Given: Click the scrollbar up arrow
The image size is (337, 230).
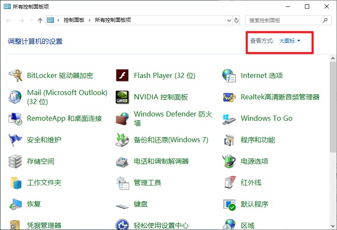Looking at the screenshot, I should point(333,58).
